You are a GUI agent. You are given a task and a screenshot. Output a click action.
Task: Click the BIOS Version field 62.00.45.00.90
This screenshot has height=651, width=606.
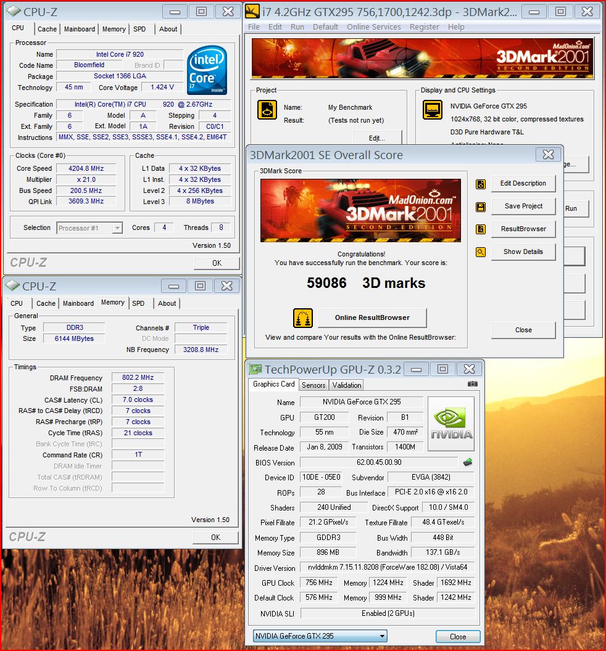(x=379, y=462)
